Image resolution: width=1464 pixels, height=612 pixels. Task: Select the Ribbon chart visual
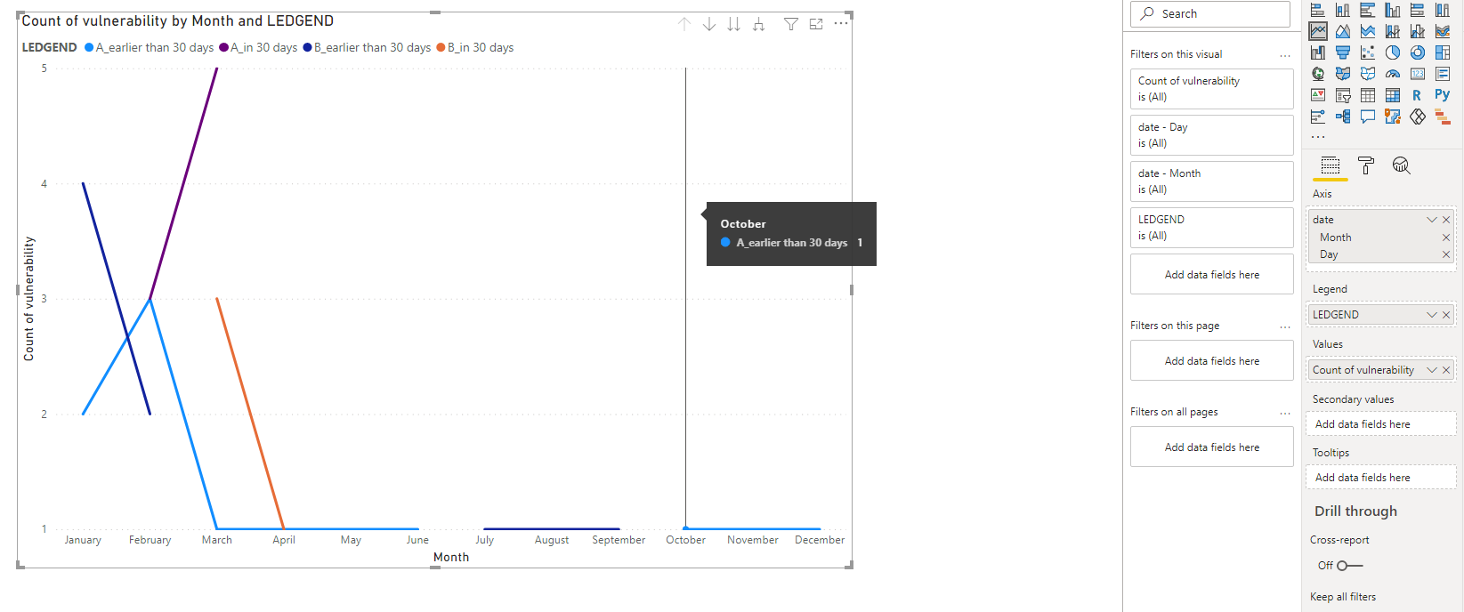pos(1443,31)
